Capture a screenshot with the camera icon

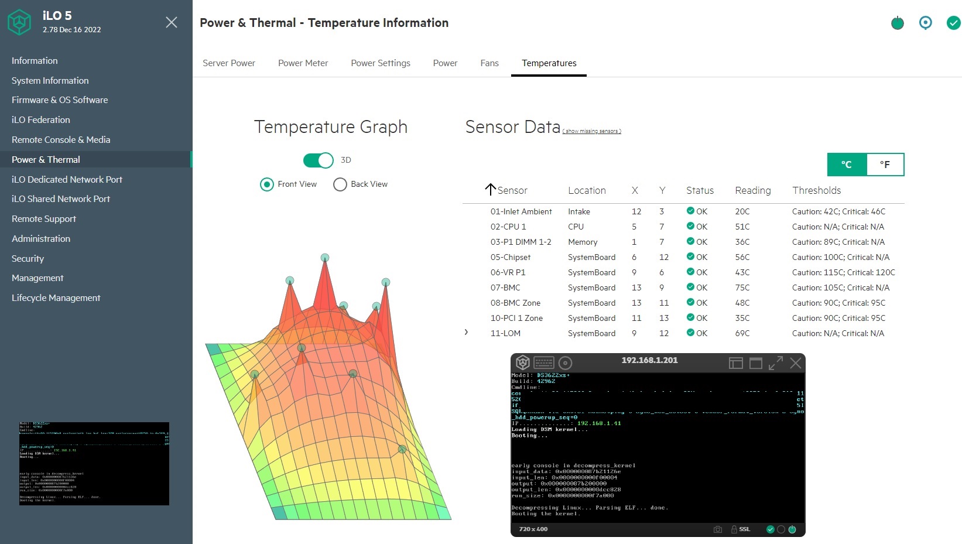(x=718, y=529)
